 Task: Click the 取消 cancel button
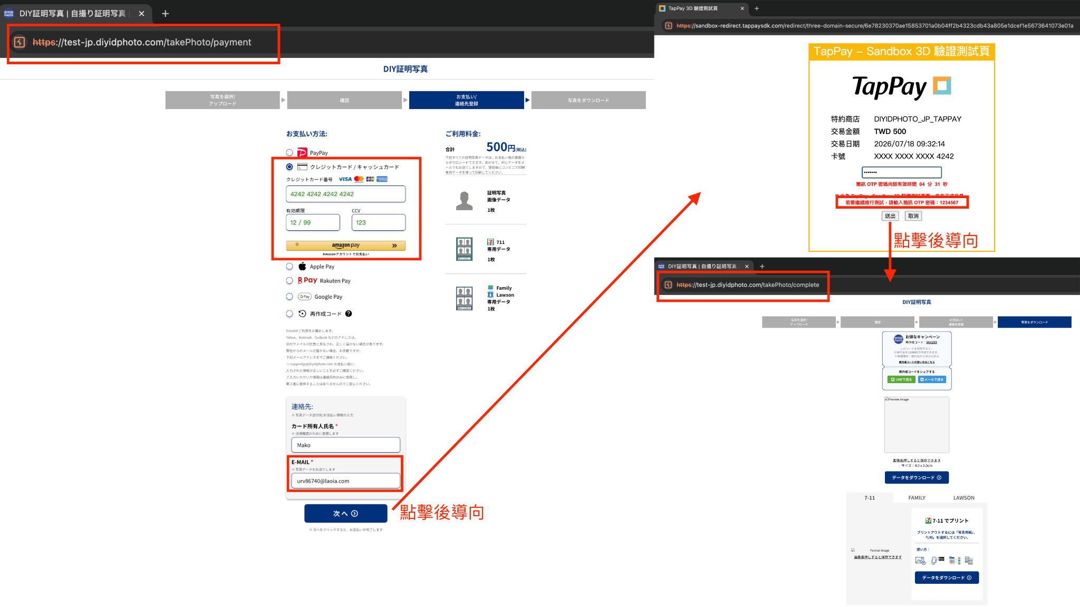(913, 216)
